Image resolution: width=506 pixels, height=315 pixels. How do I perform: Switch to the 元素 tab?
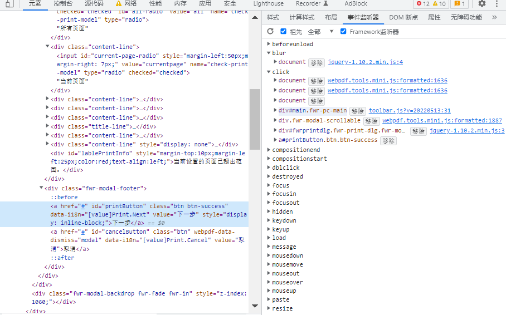[x=35, y=3]
